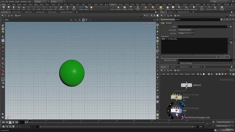The width and height of the screenshot is (235, 132).
Task: Open the Run Over dropdown
Action: point(186,33)
